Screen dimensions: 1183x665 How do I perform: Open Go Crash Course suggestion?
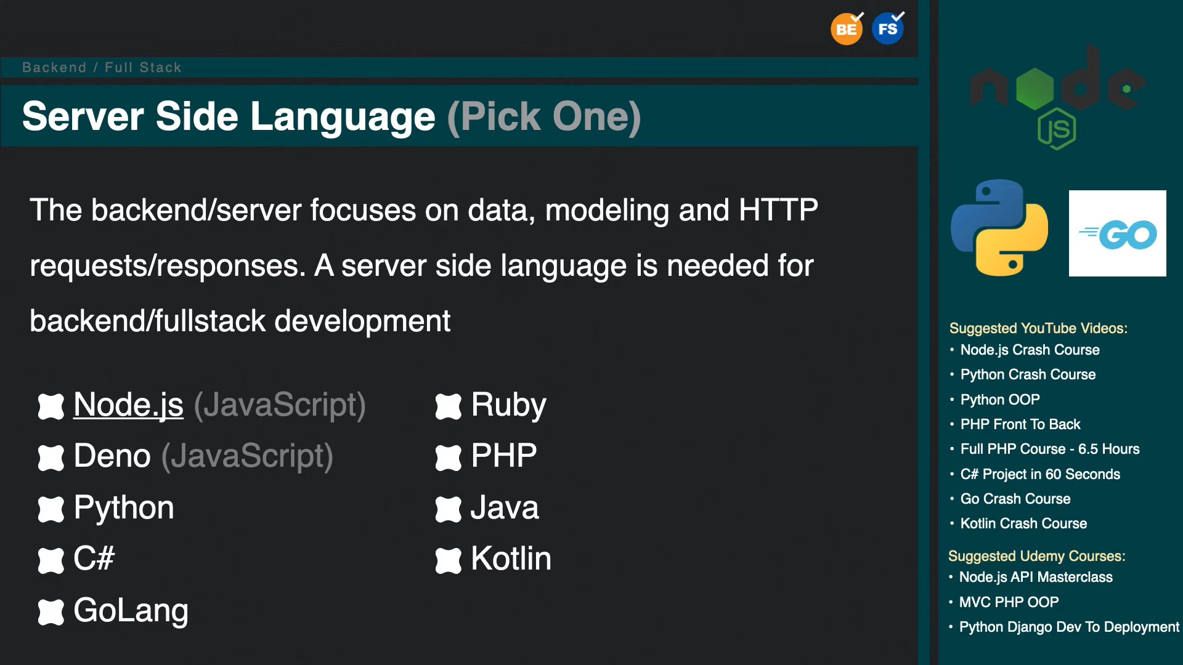pos(1015,499)
